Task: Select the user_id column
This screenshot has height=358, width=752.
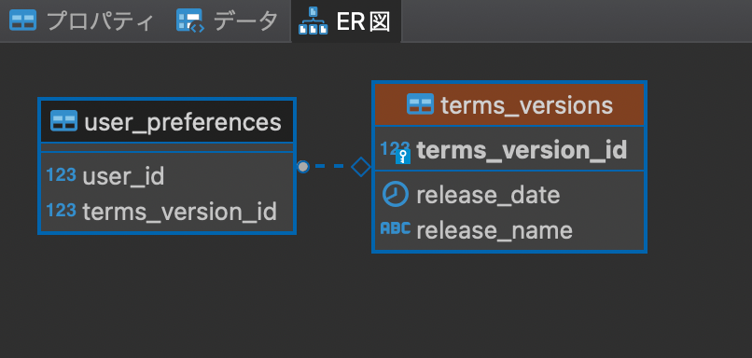Action: [x=167, y=176]
